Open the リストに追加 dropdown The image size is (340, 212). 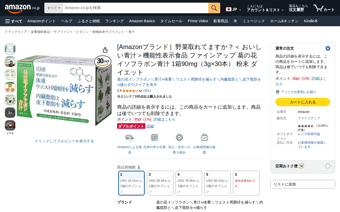(x=303, y=184)
